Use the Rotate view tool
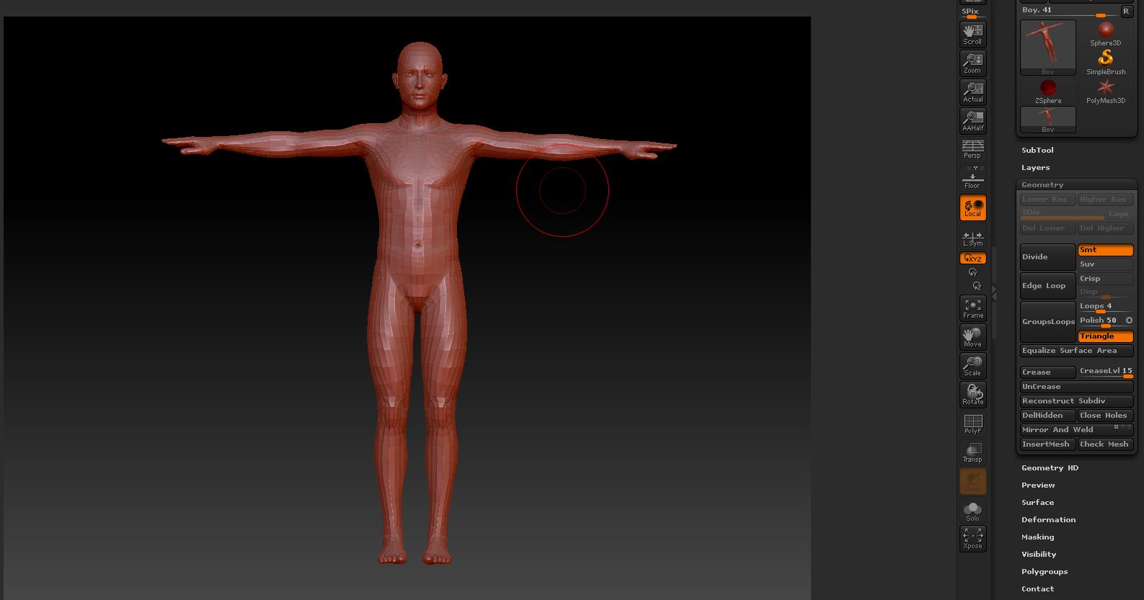Screen dimensions: 1144x600 [972, 395]
